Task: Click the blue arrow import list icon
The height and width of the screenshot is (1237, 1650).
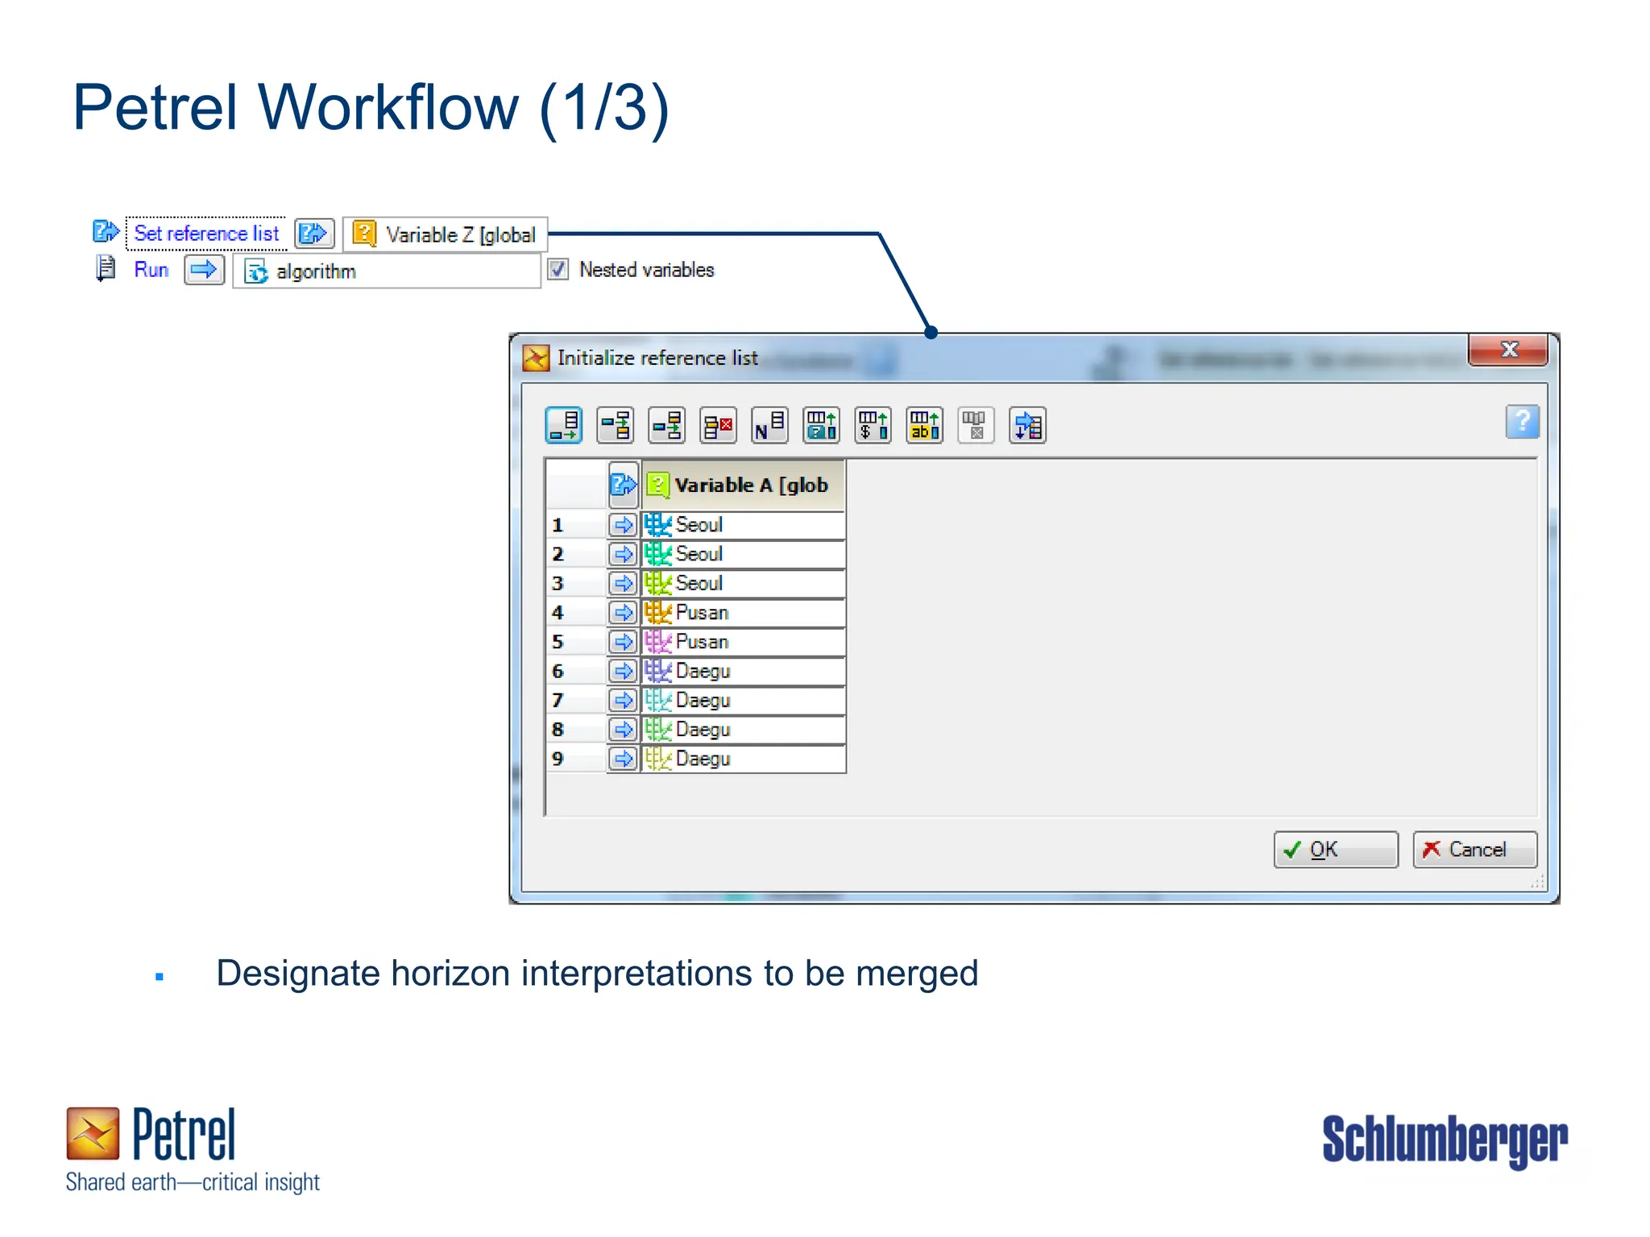Action: [1027, 424]
